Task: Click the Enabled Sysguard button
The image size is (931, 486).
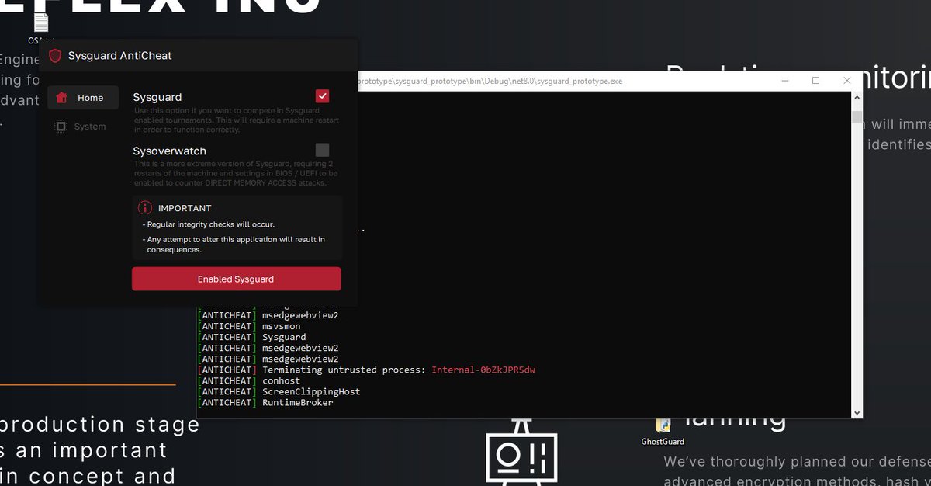Action: (236, 279)
